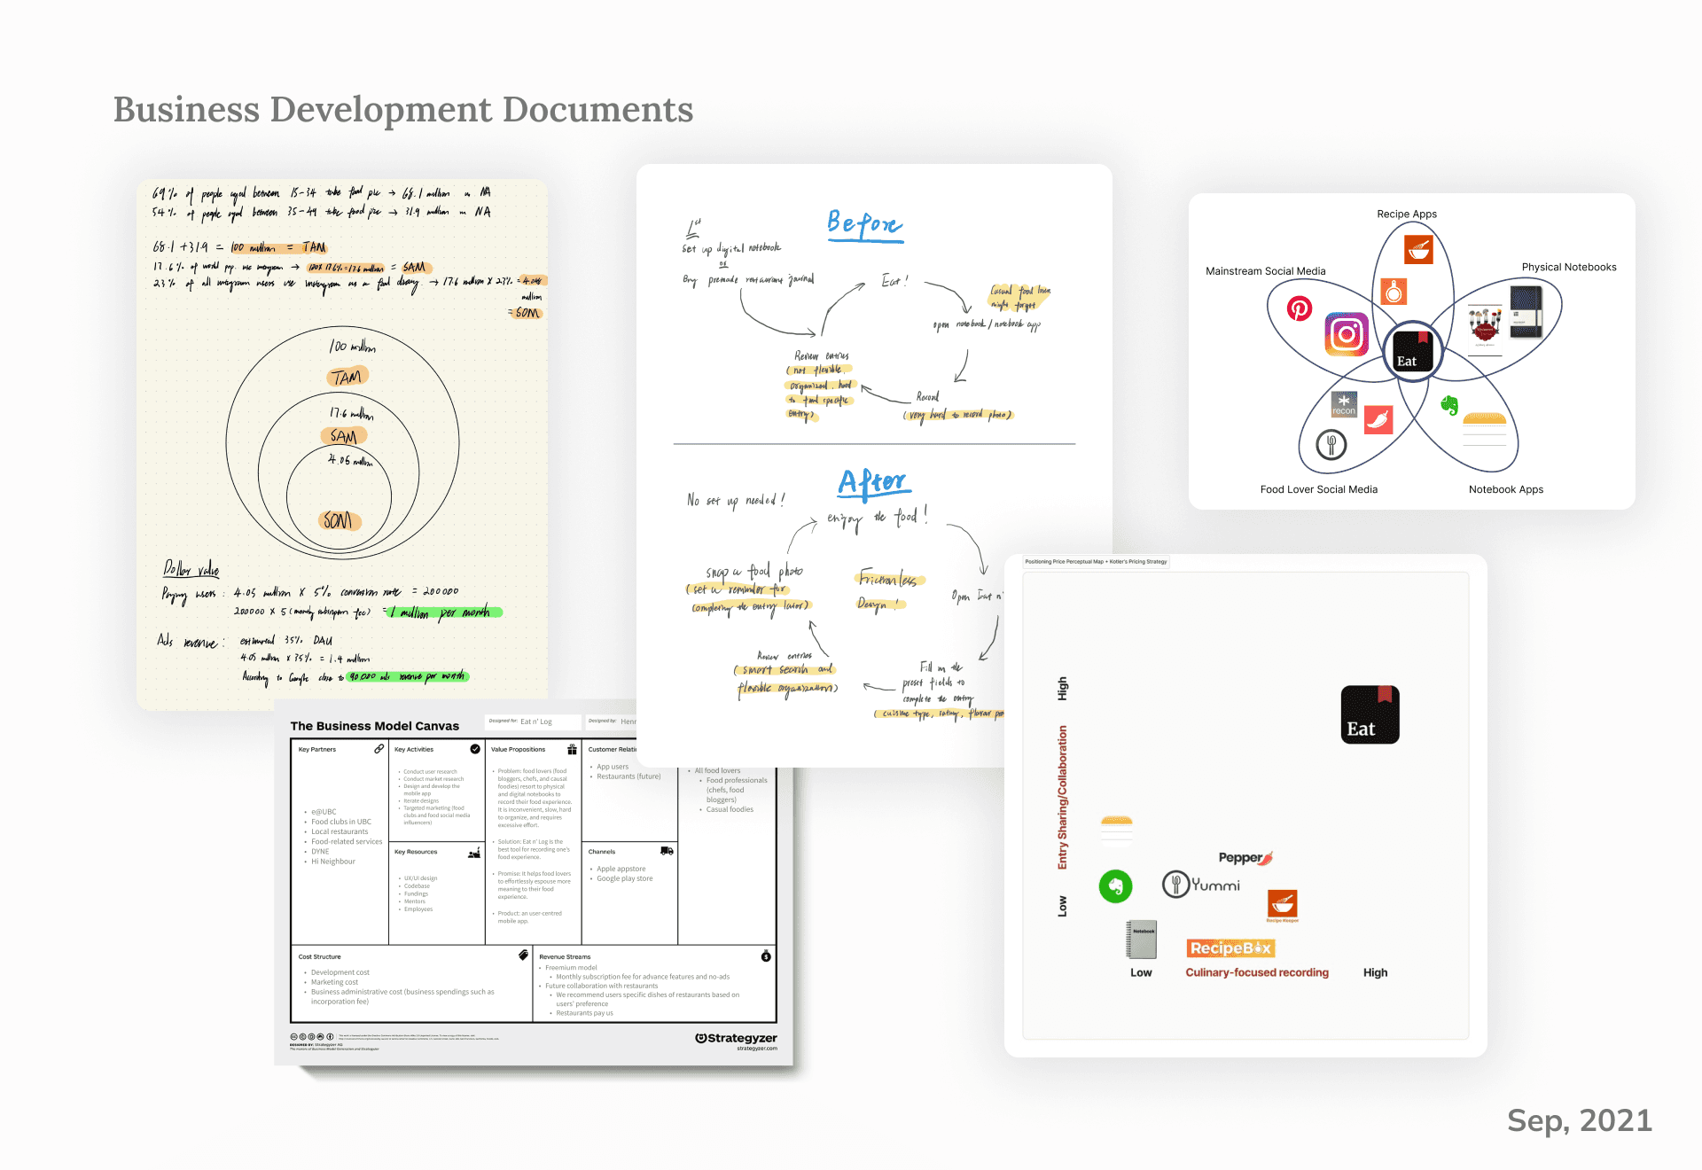This screenshot has width=1702, height=1170.
Task: Click the blue 'Before' handwritten heading
Action: [x=864, y=223]
